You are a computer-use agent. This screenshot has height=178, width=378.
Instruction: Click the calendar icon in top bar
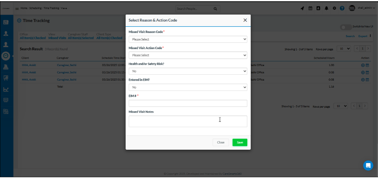310,8
